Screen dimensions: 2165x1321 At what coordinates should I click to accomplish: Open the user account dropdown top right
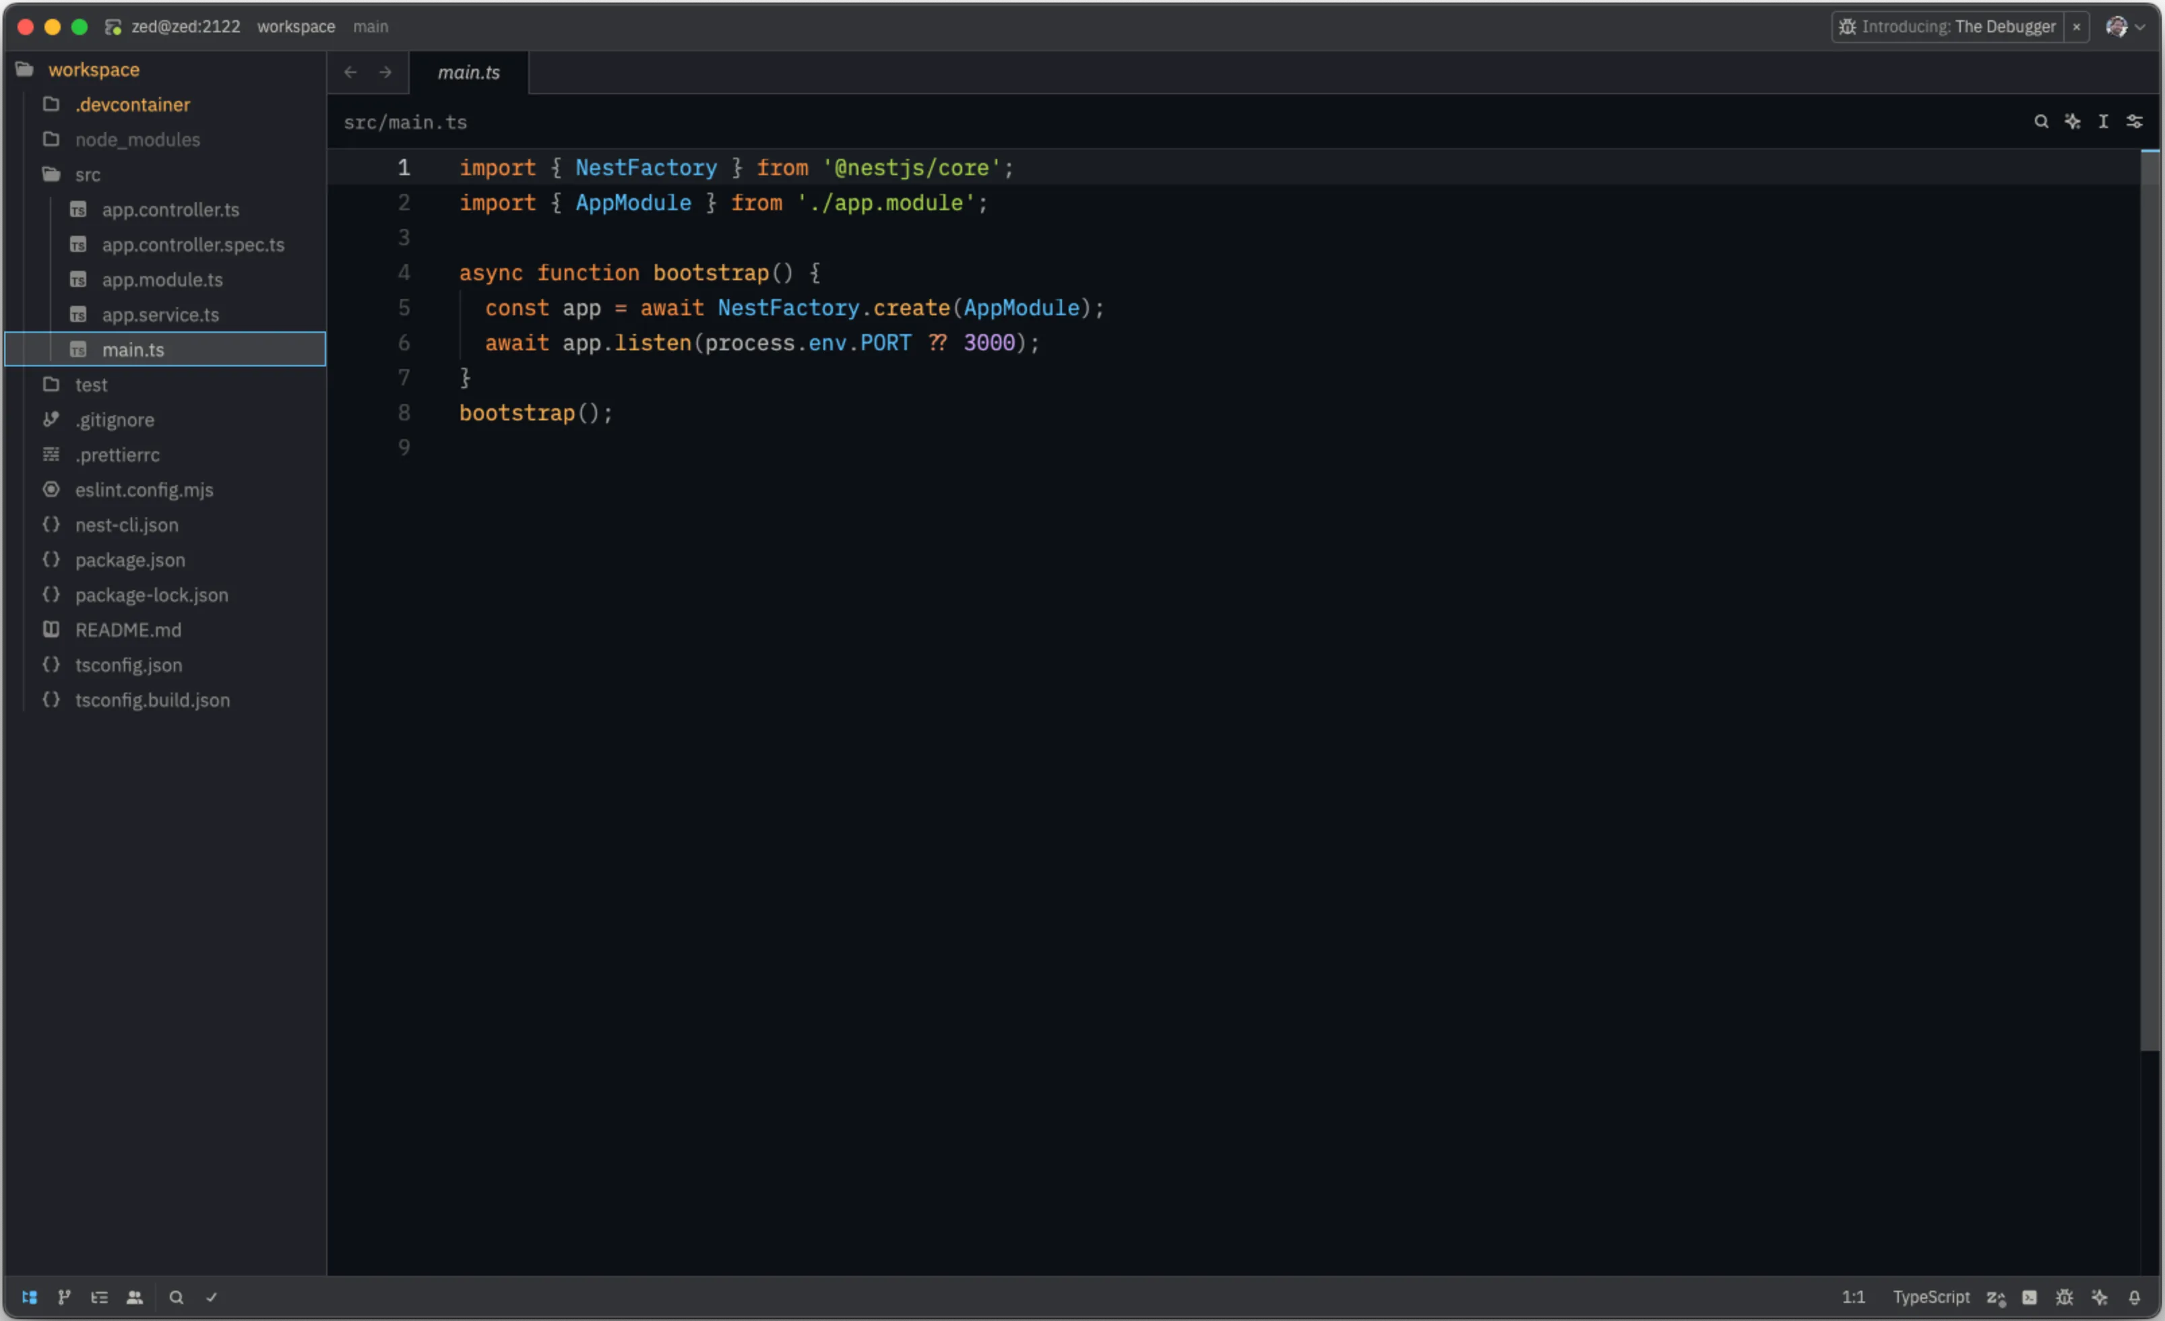click(2127, 26)
